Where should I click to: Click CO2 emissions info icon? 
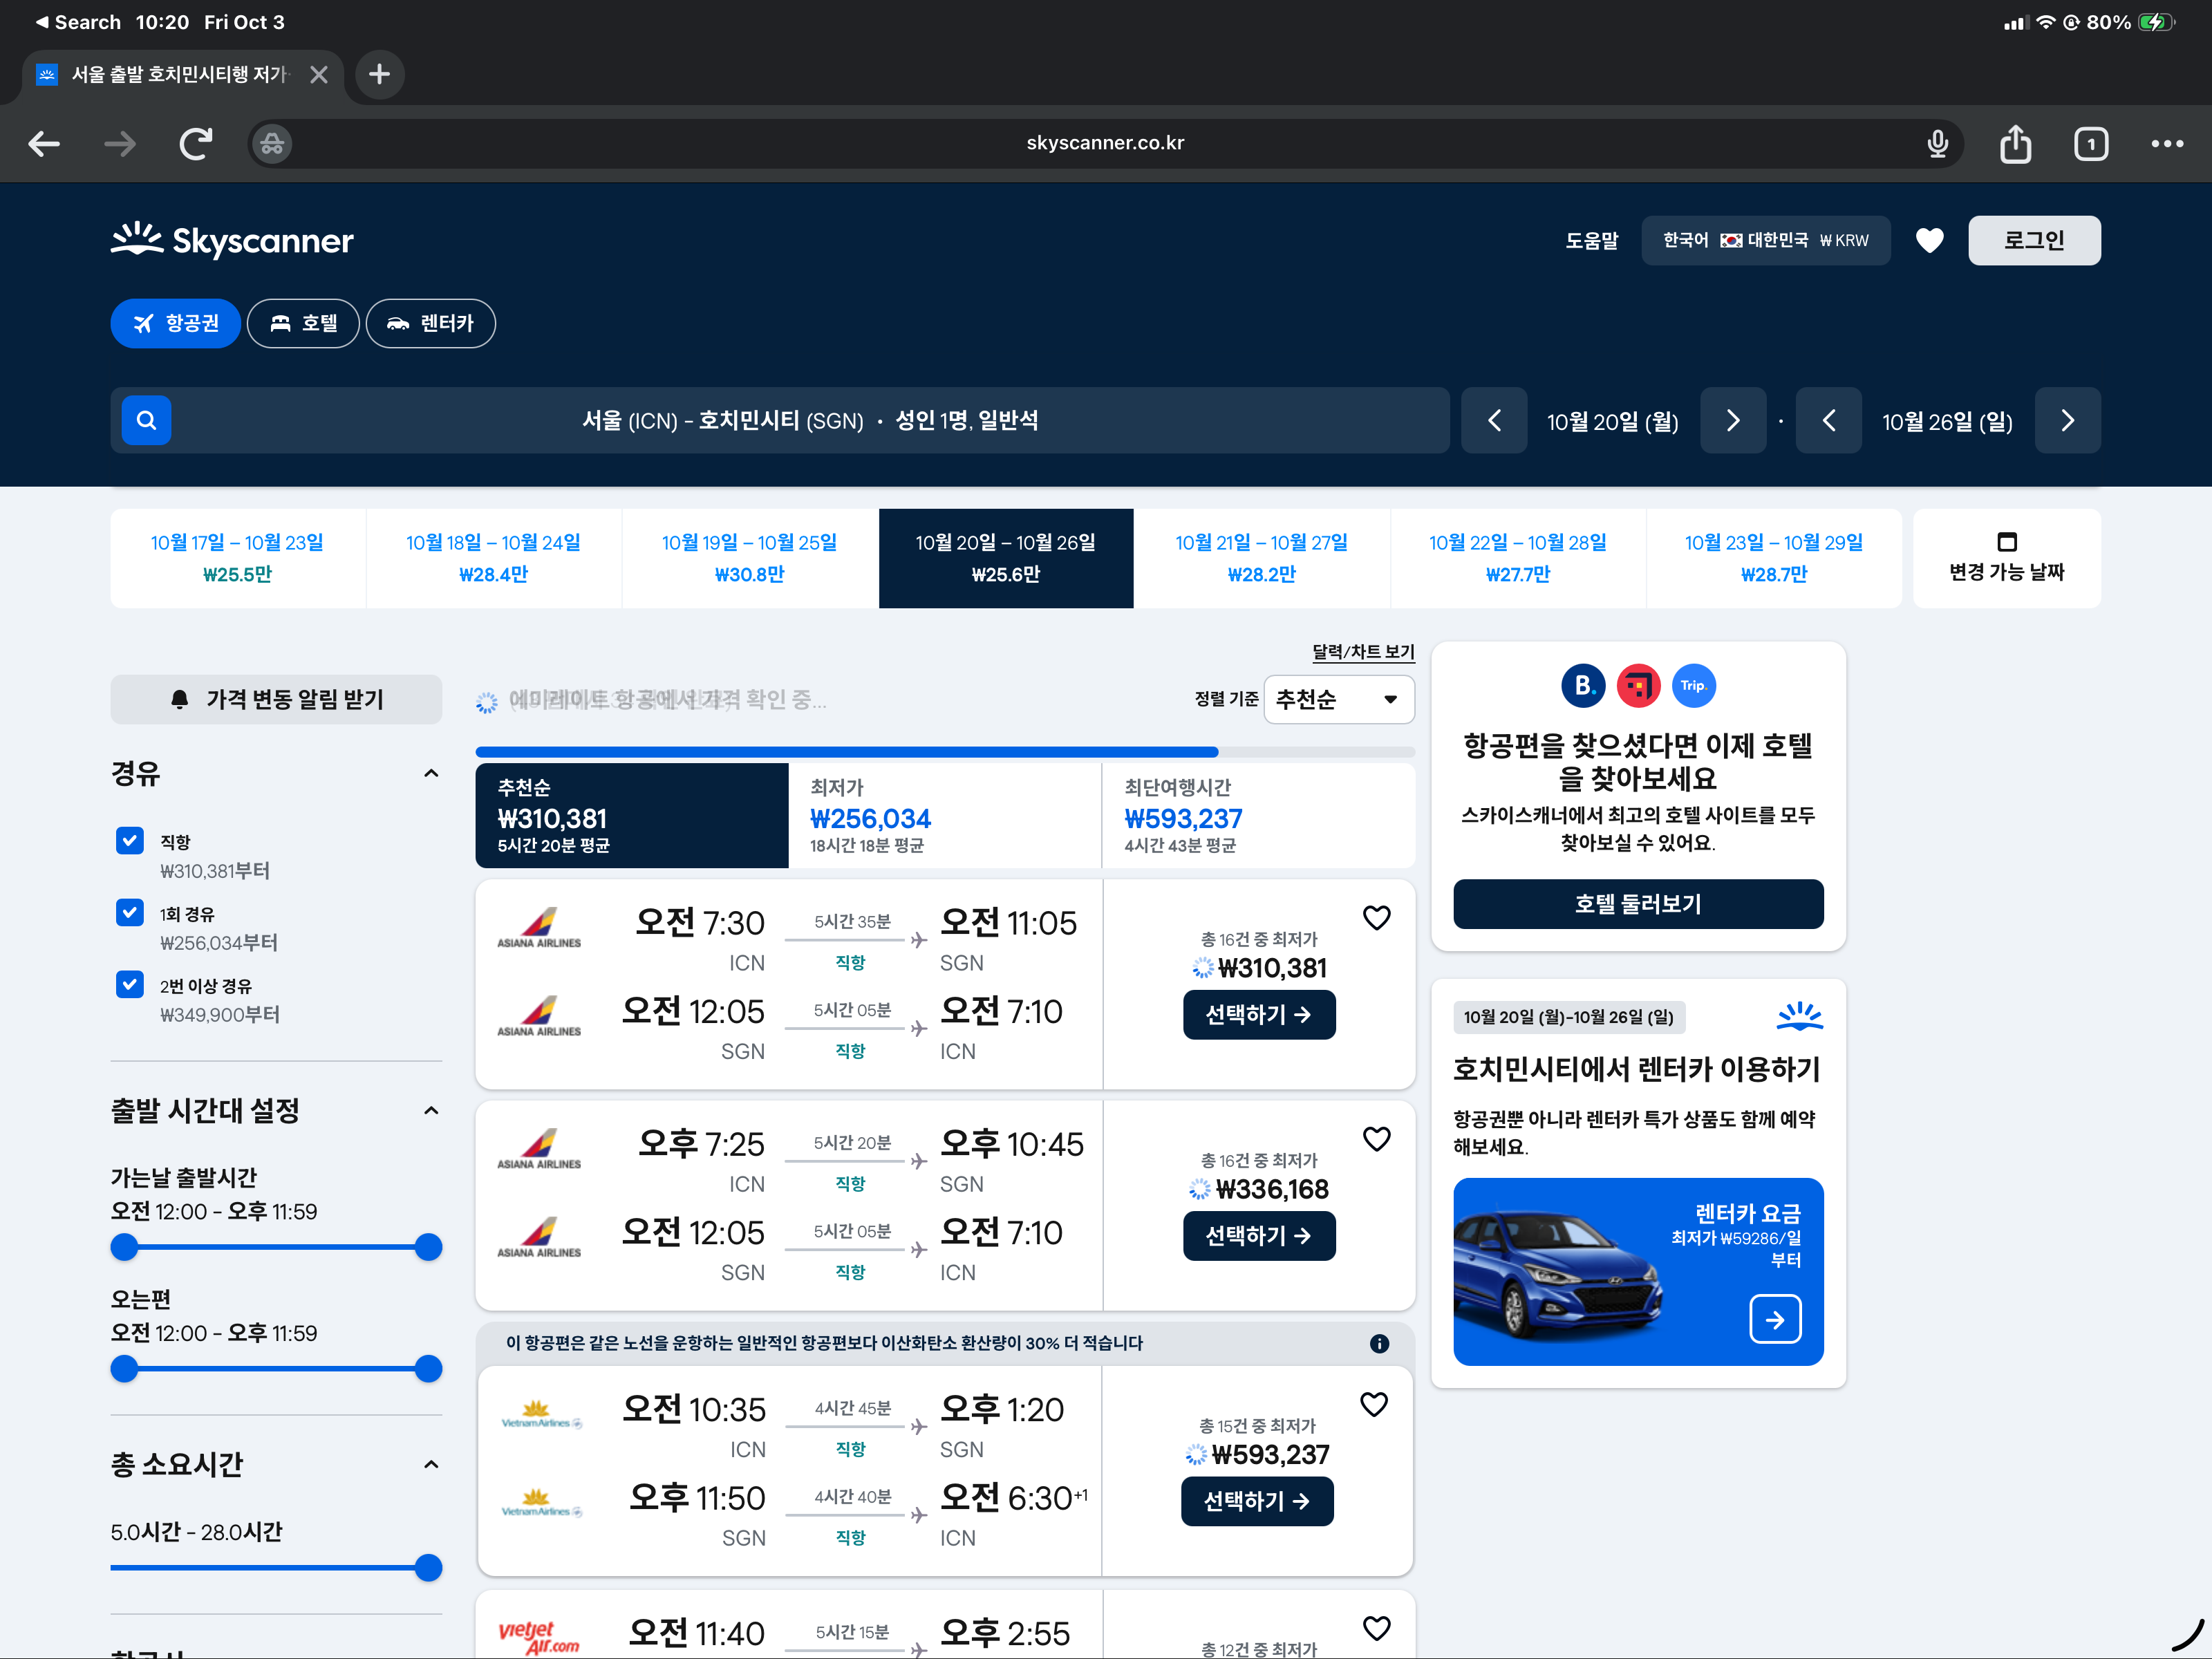pos(1379,1344)
